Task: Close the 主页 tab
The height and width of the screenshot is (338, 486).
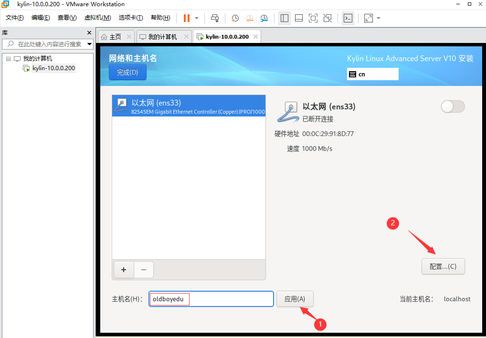Action: tap(129, 37)
